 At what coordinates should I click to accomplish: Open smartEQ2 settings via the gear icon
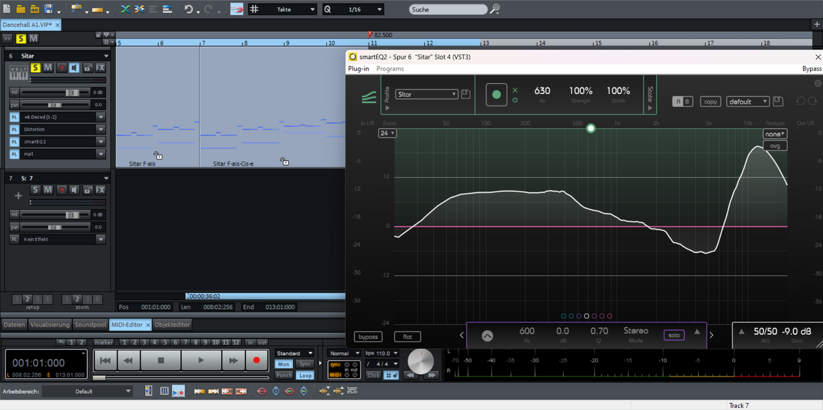click(818, 83)
